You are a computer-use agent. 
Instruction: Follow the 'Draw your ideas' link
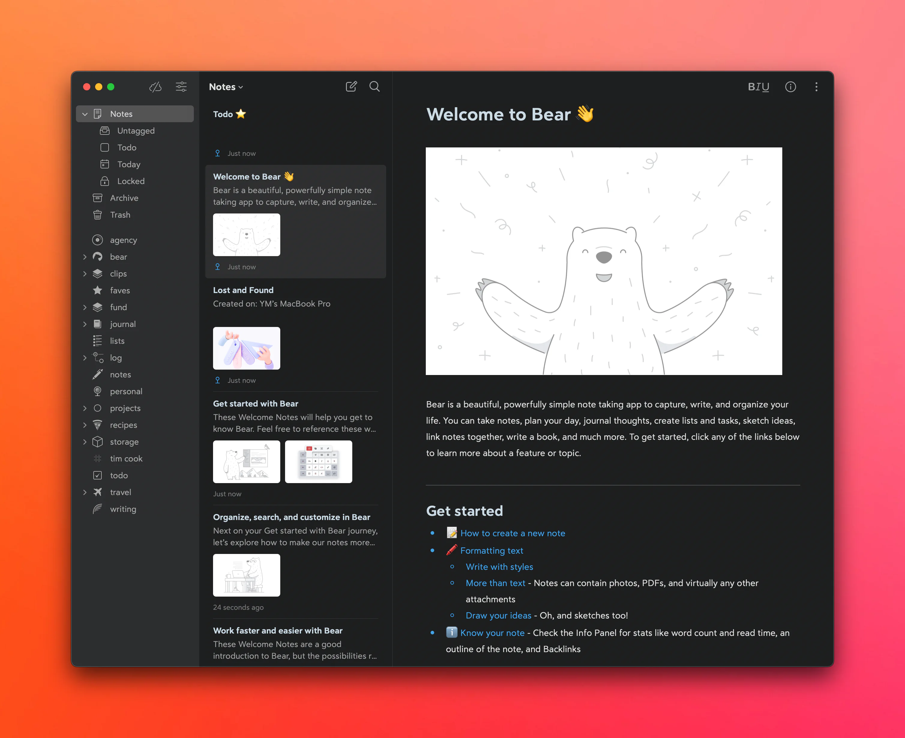pyautogui.click(x=498, y=615)
